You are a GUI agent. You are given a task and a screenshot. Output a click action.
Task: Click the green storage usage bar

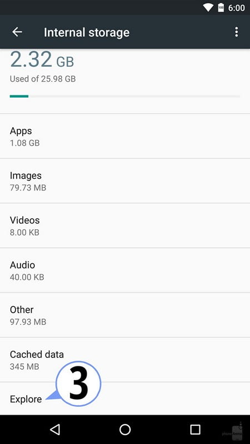[x=19, y=96]
